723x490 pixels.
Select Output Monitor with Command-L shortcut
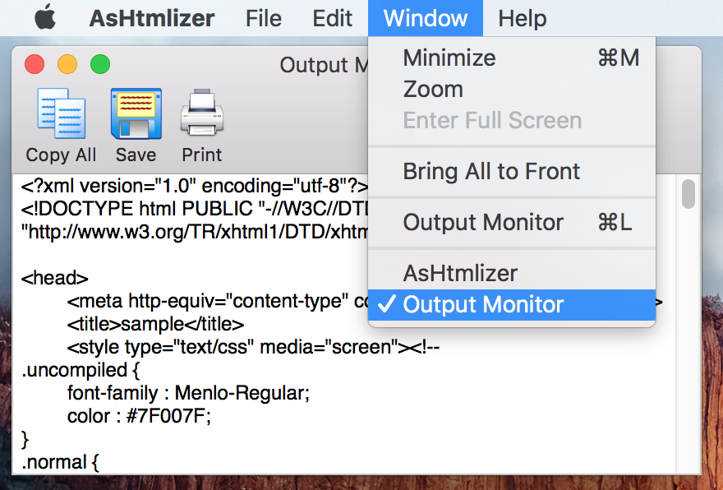[512, 223]
